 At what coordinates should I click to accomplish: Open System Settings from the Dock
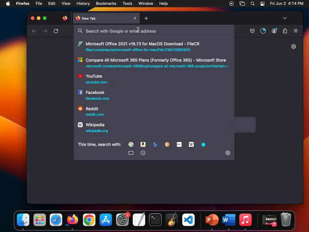coord(123,220)
